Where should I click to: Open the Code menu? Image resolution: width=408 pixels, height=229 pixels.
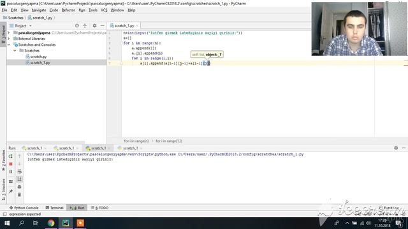click(54, 10)
